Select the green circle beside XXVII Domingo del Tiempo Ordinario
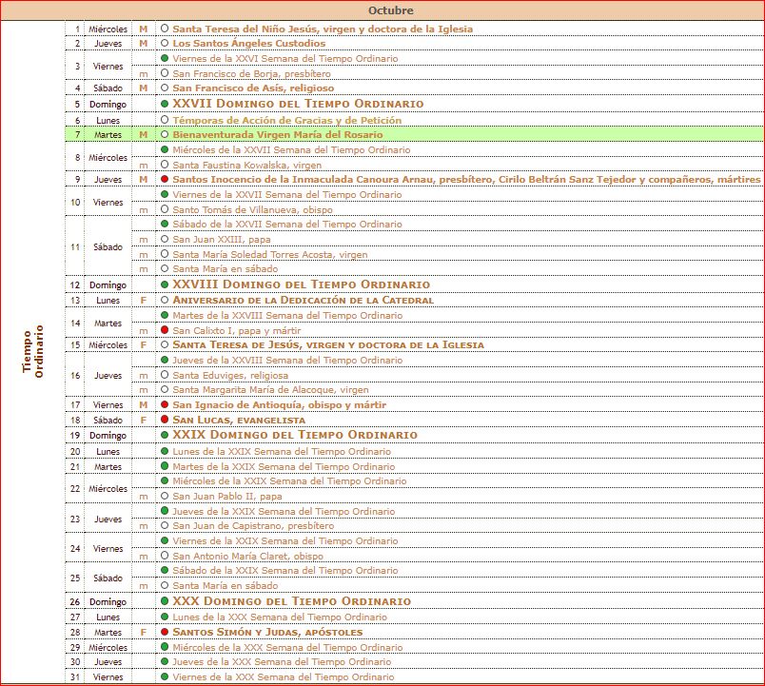Viewport: 765px width, 686px height. click(166, 104)
